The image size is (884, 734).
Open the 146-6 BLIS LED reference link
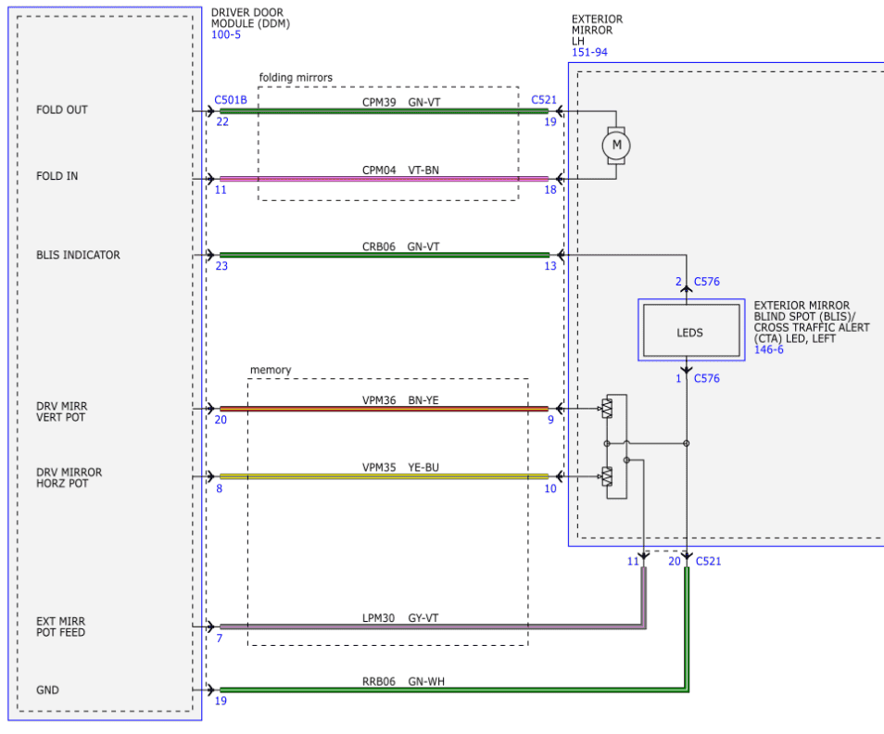(x=768, y=349)
